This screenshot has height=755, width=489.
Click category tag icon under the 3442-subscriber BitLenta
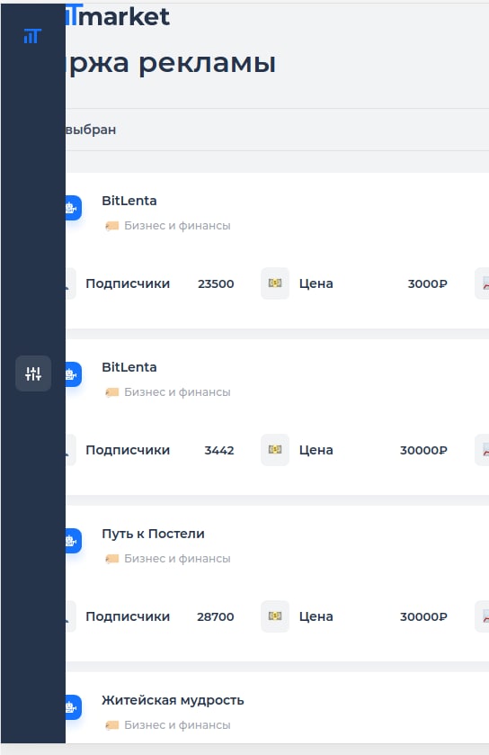coord(112,392)
